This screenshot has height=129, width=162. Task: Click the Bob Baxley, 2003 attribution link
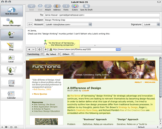pos(43,89)
